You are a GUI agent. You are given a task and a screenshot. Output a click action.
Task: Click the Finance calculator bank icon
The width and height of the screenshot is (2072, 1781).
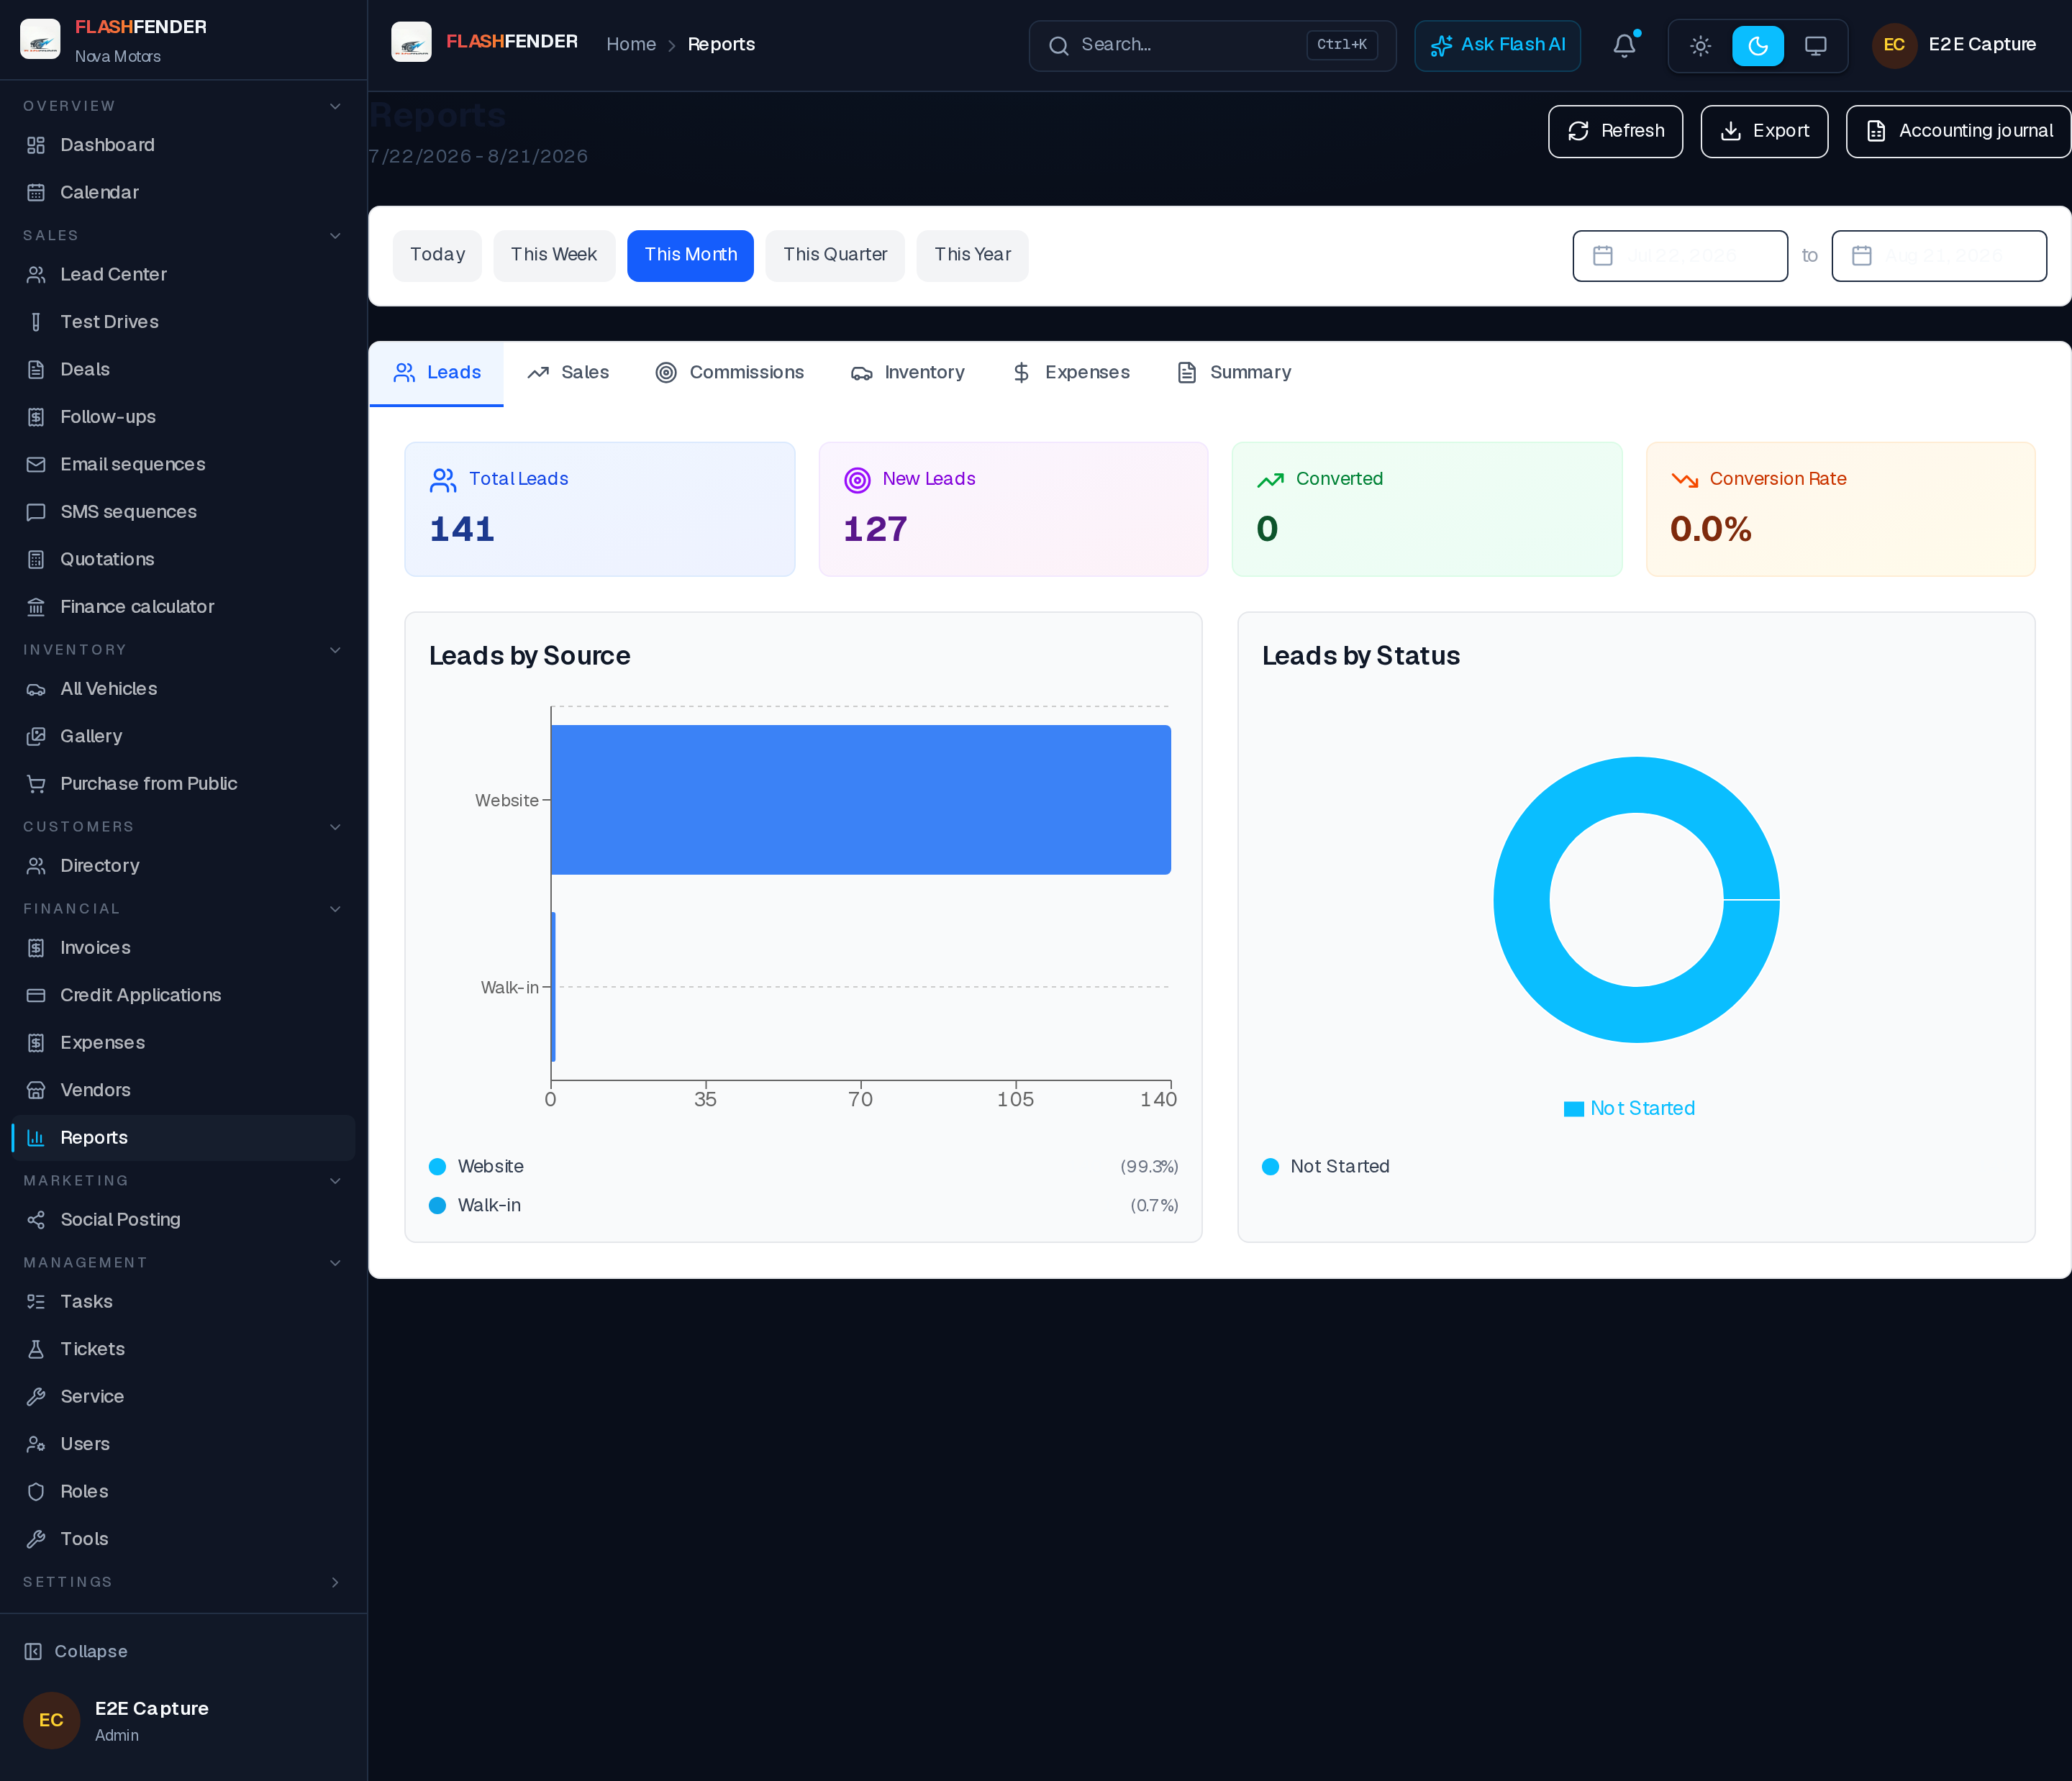click(36, 607)
